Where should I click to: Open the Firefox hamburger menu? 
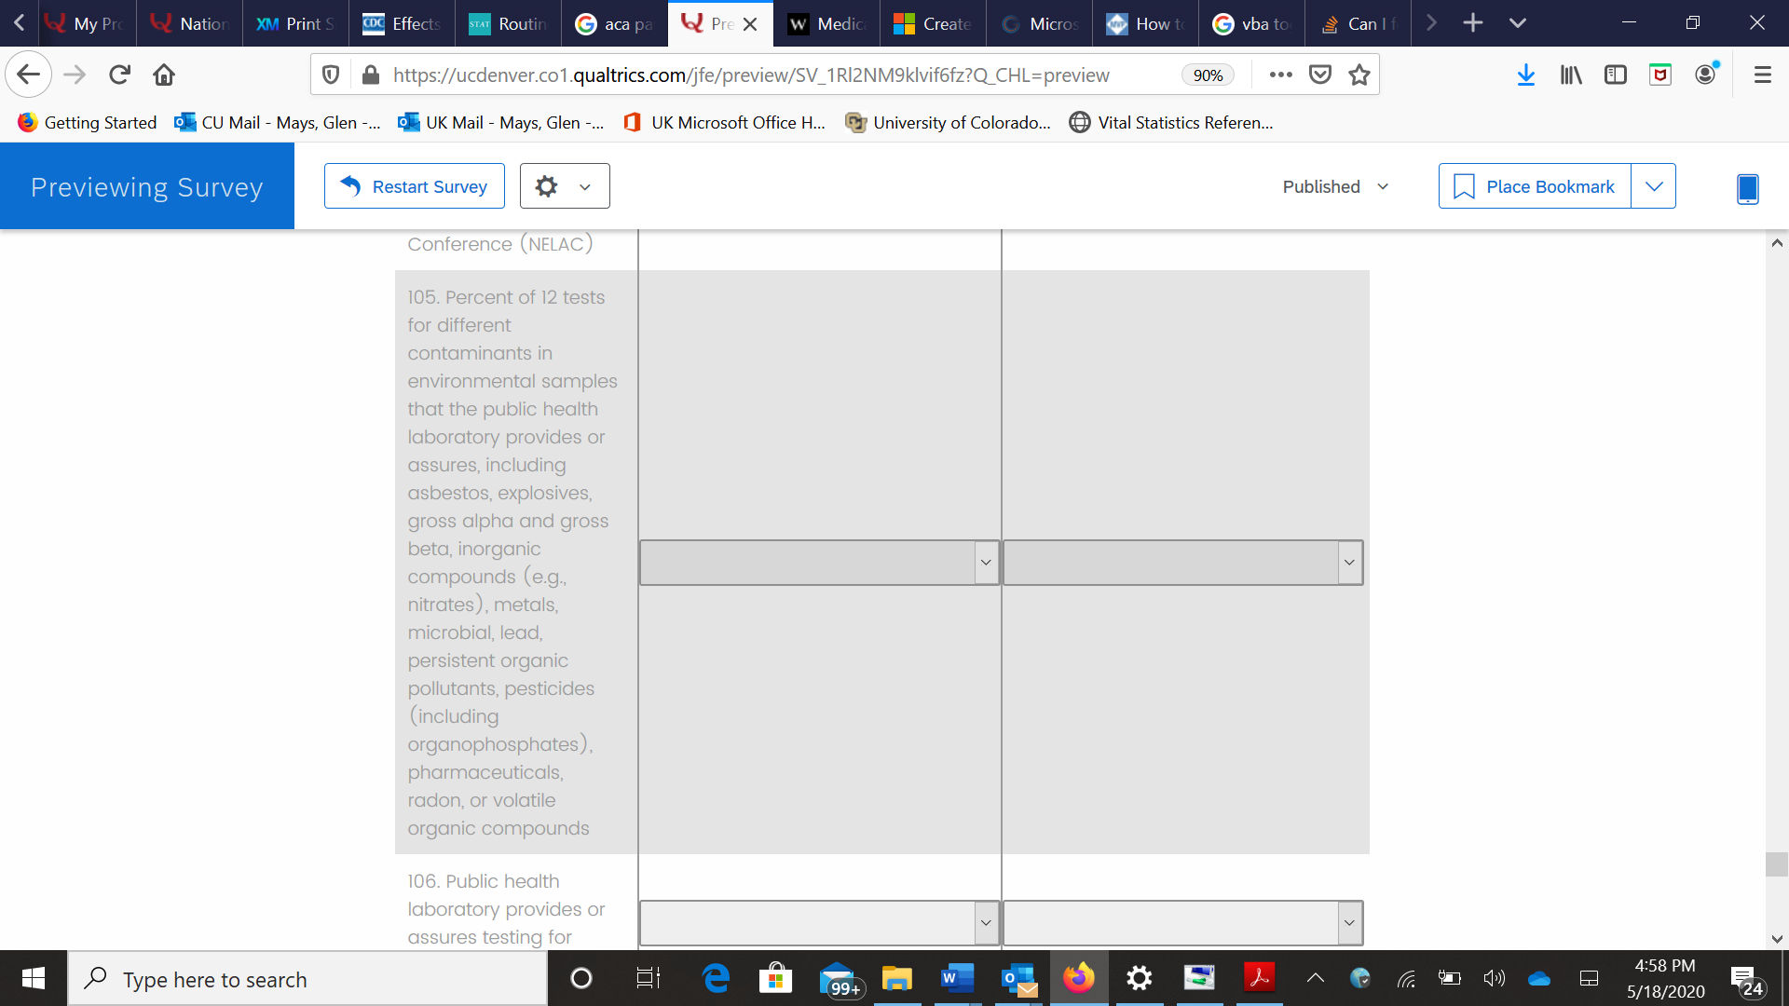(x=1762, y=75)
